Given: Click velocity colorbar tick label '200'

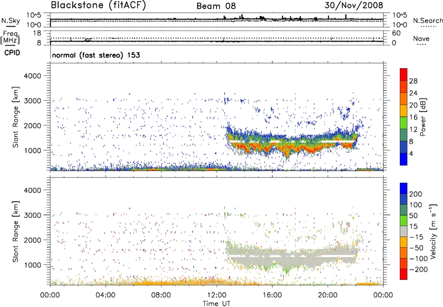Looking at the screenshot, I should click(416, 194).
